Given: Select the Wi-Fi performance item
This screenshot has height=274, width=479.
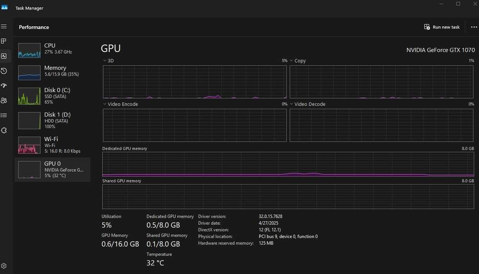Looking at the screenshot, I should 52,145.
